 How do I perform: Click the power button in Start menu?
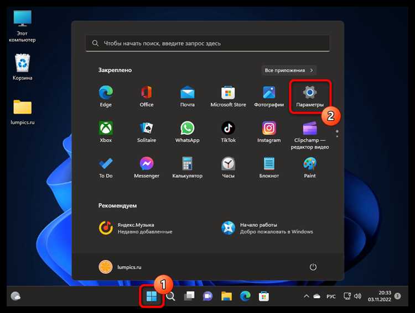tap(313, 267)
